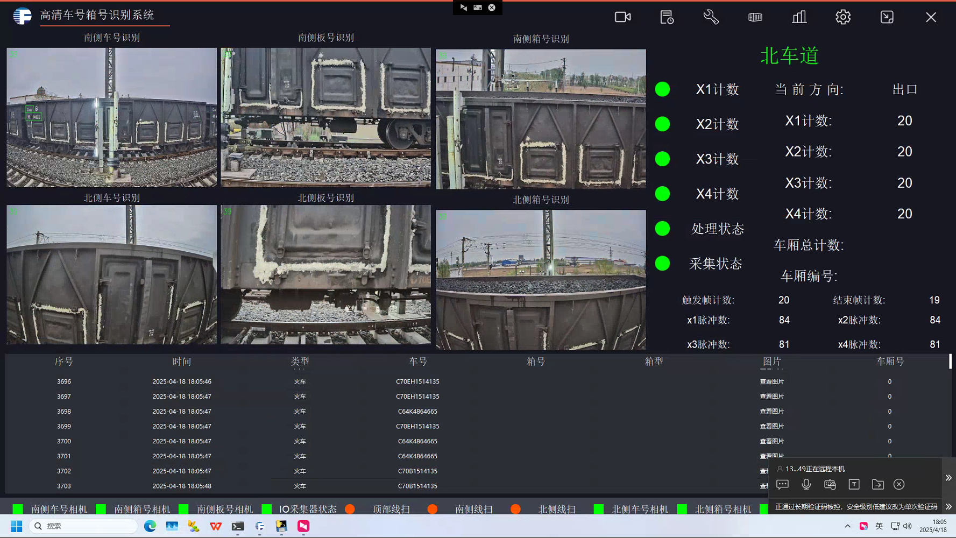
Task: End remote session with circled X icon
Action: (x=899, y=484)
